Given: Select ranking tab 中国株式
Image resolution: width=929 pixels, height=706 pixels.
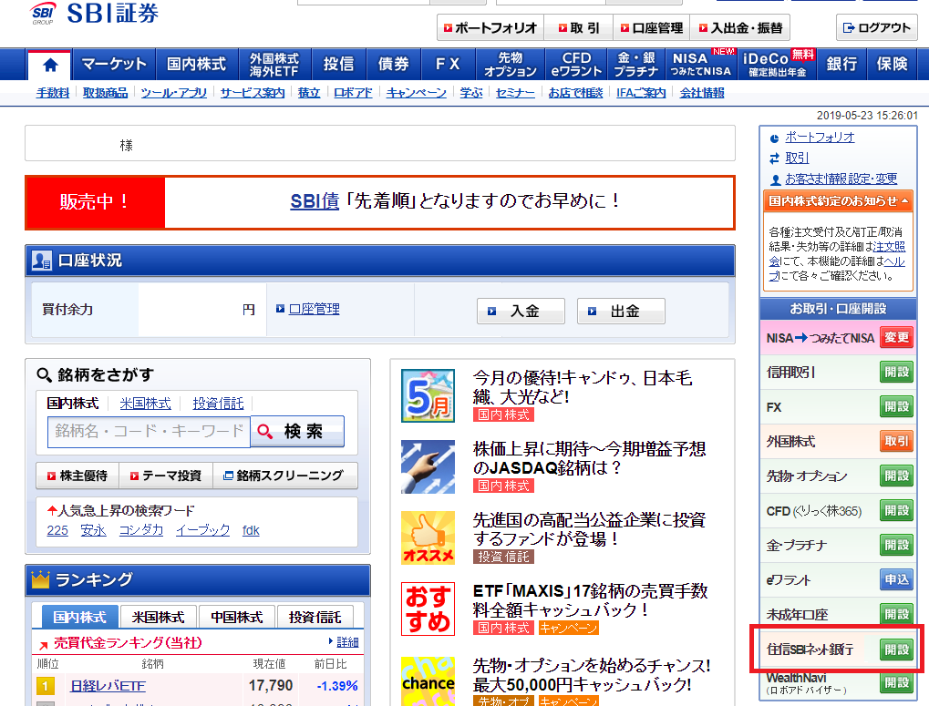Looking at the screenshot, I should (237, 618).
